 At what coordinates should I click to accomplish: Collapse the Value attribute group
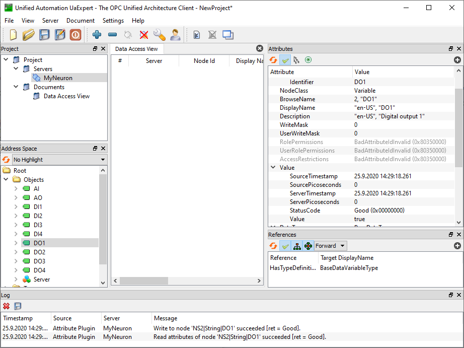pyautogui.click(x=273, y=167)
